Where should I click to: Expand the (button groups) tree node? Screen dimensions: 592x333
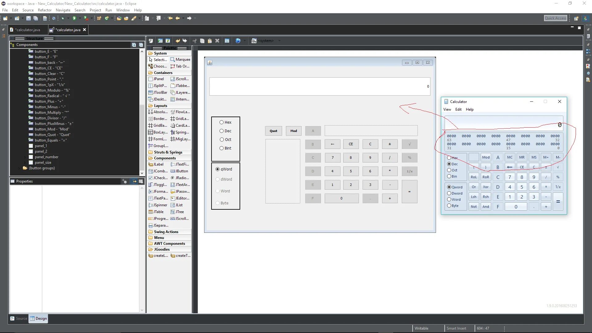click(x=19, y=168)
